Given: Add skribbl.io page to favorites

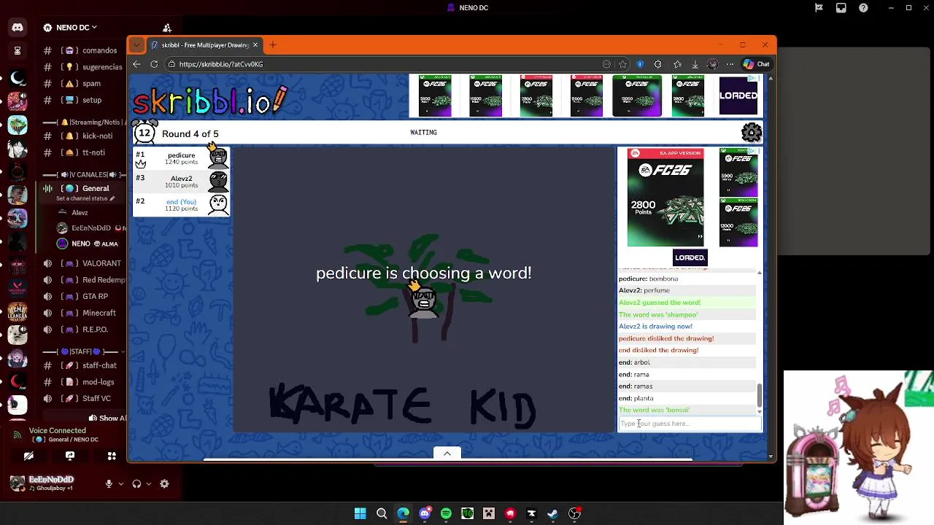Looking at the screenshot, I should [622, 64].
